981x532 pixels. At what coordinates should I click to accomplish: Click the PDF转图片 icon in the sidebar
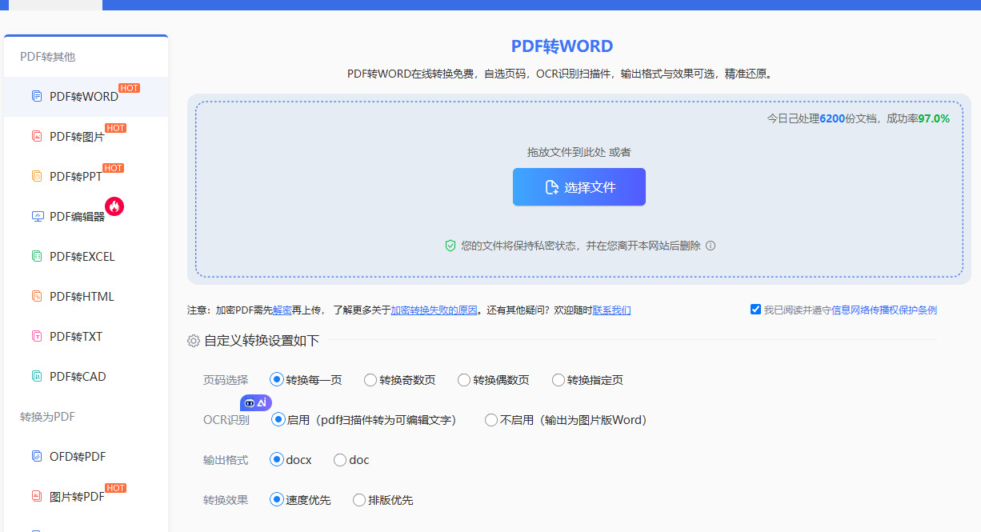(37, 137)
